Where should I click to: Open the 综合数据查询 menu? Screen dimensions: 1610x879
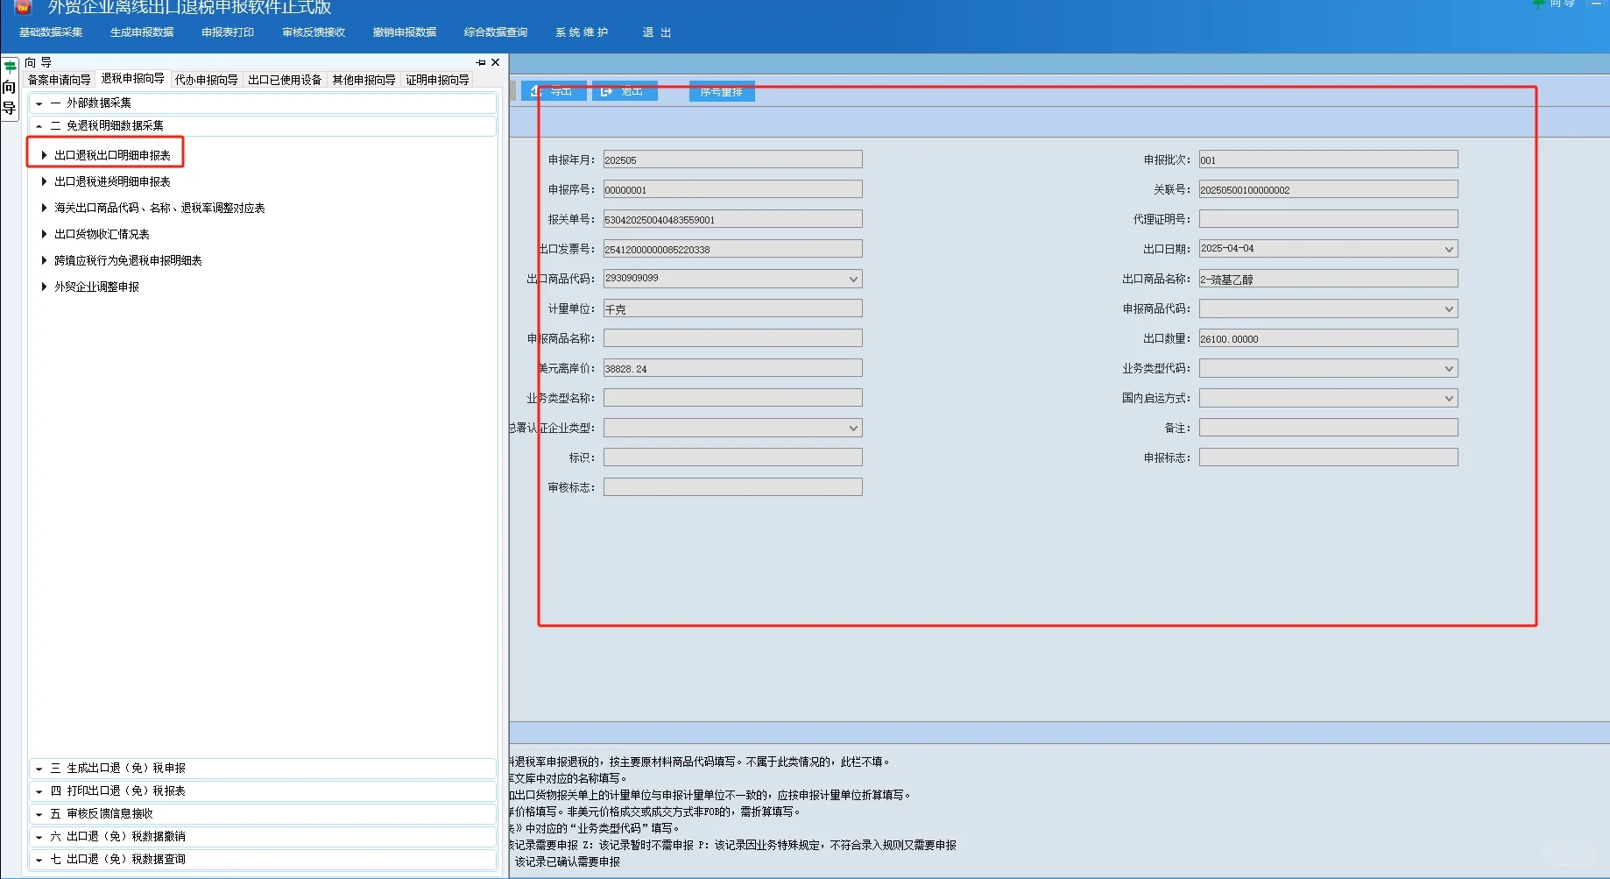click(x=496, y=32)
